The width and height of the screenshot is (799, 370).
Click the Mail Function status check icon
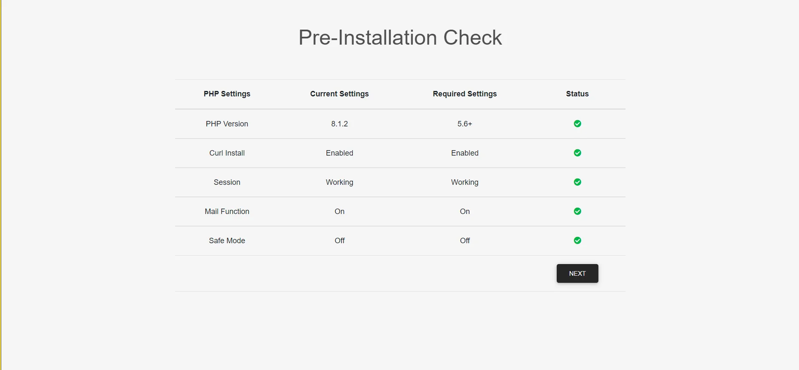[578, 211]
